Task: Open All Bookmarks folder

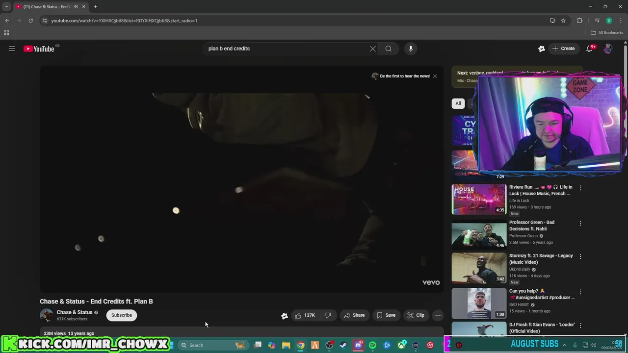Action: click(607, 33)
